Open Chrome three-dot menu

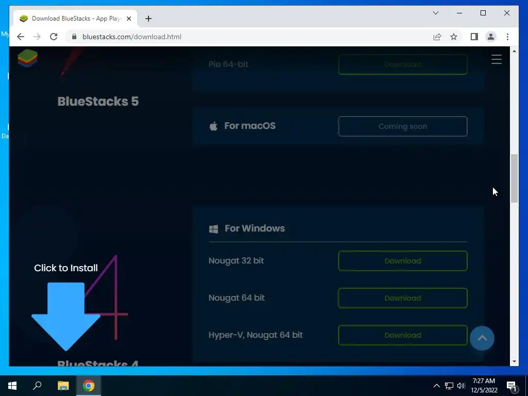[507, 37]
